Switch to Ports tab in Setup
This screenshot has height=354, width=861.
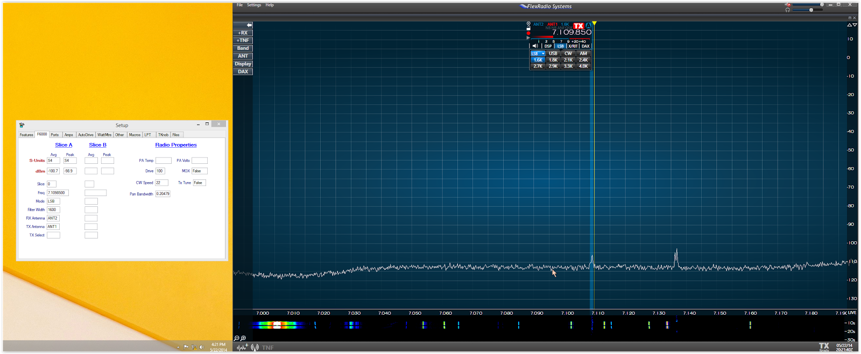[55, 135]
